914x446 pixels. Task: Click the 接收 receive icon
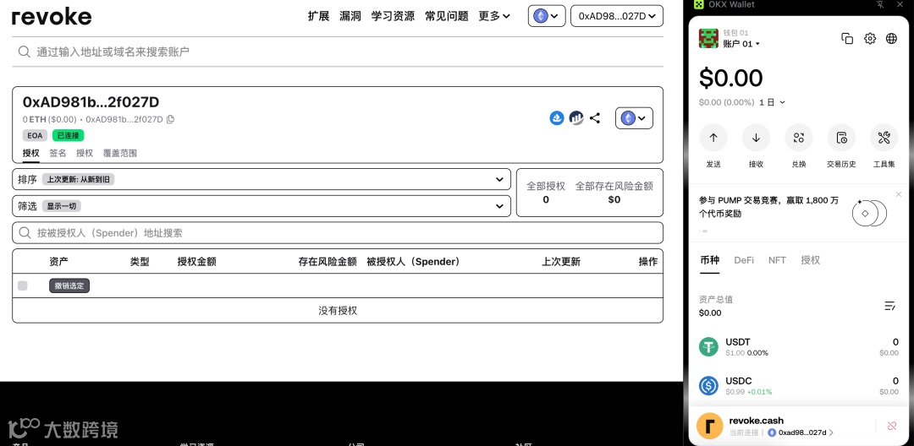[x=756, y=138]
